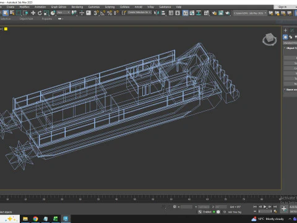The image size is (297, 223).
Task: Open Curve Editor
Action: click(192, 13)
